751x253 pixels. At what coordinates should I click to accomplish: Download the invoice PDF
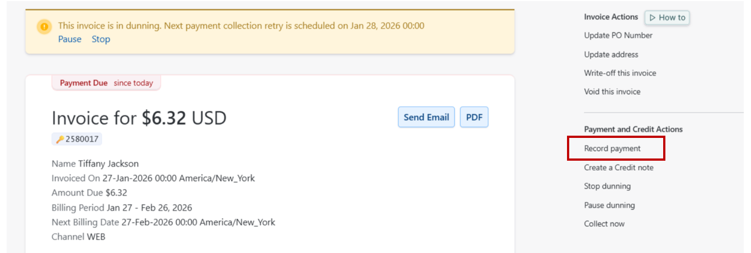(474, 117)
